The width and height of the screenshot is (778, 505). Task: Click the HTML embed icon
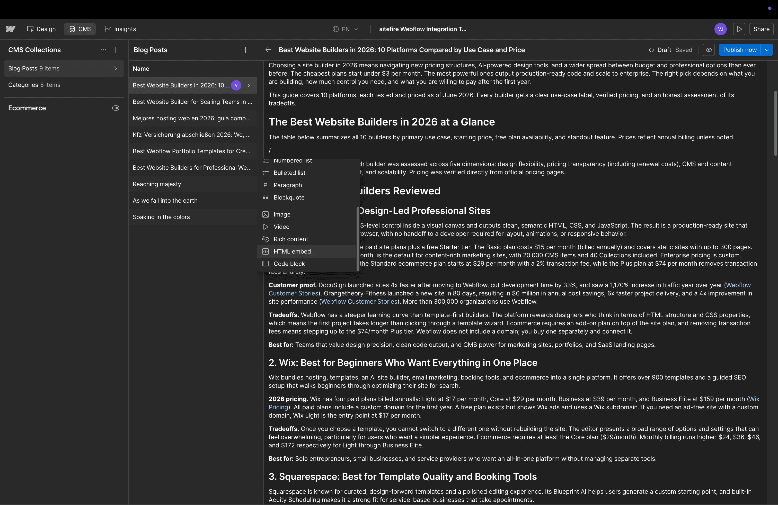(266, 251)
